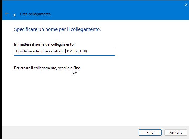Click the 'Crea collegamento' title text
189x139 pixels.
[x=35, y=14]
